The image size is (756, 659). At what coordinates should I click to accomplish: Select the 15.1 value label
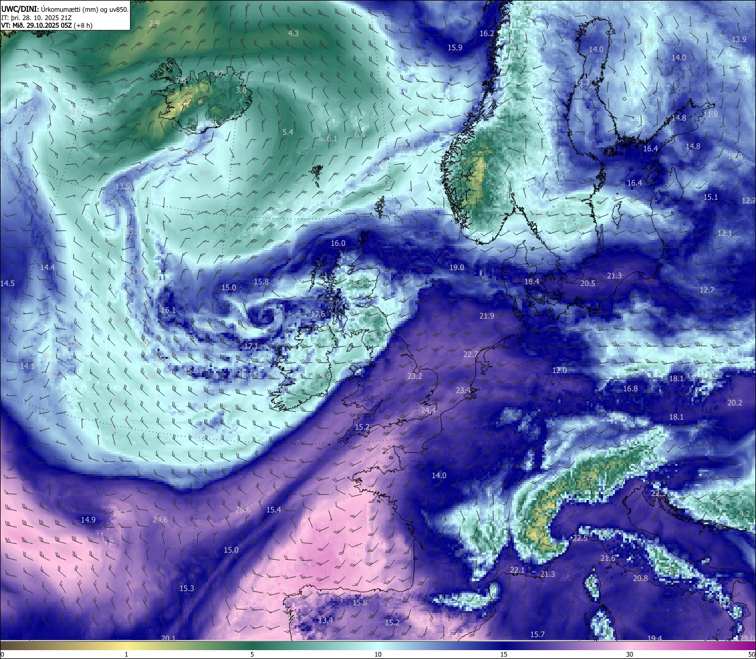tap(711, 197)
